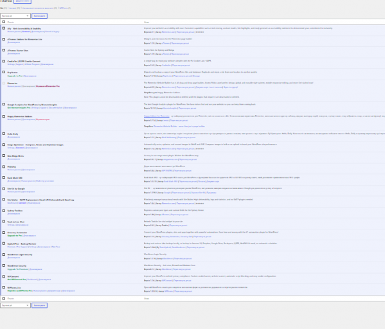
Task: Open the bottom bulk actions dropdown
Action: coord(15,305)
